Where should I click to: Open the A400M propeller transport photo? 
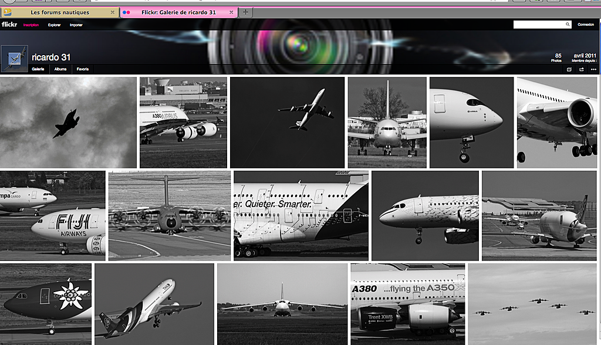click(170, 216)
